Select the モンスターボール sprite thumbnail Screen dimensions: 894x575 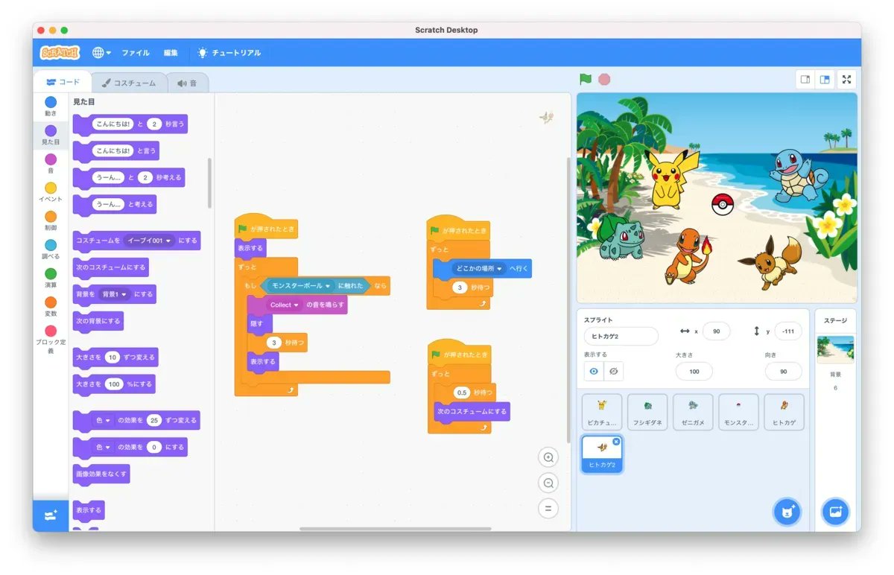coord(738,412)
